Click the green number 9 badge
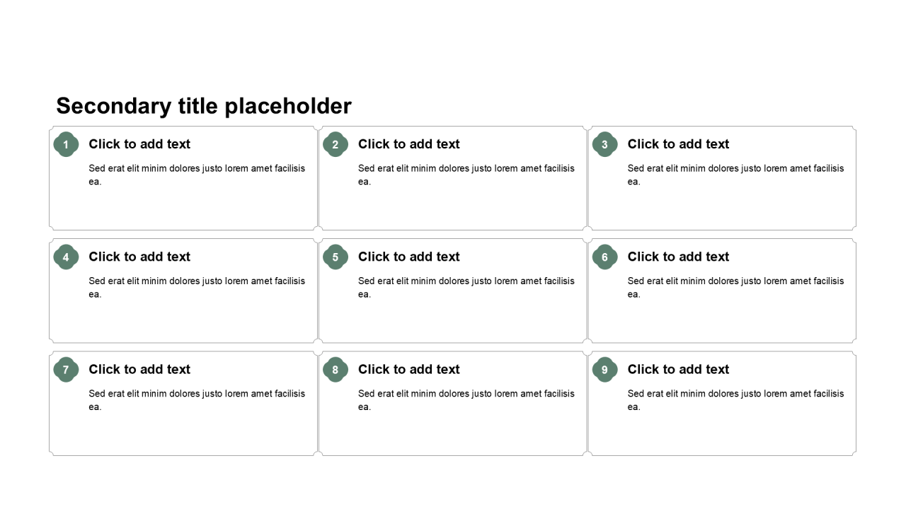906x509 pixels. coord(604,370)
